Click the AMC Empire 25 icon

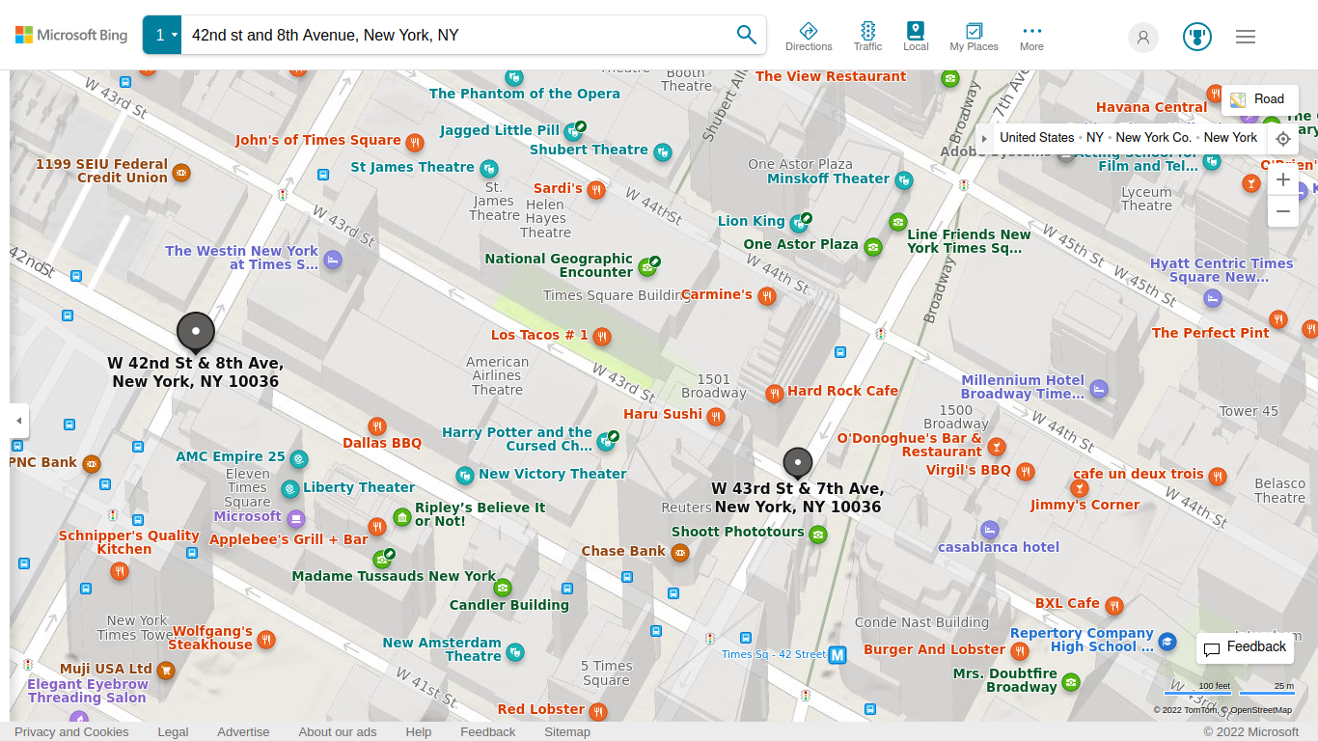point(299,458)
